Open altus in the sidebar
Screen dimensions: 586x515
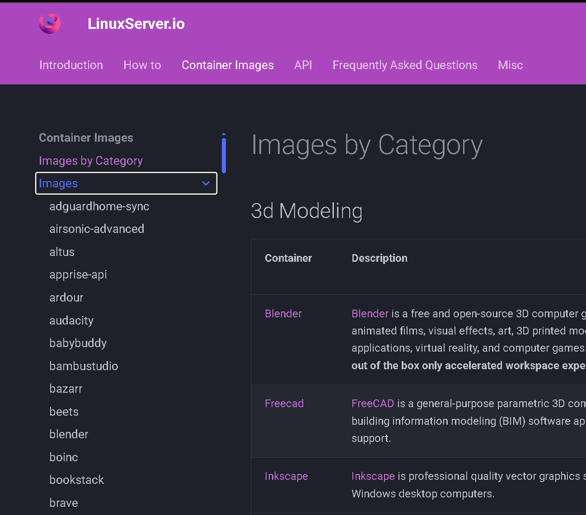tap(62, 252)
